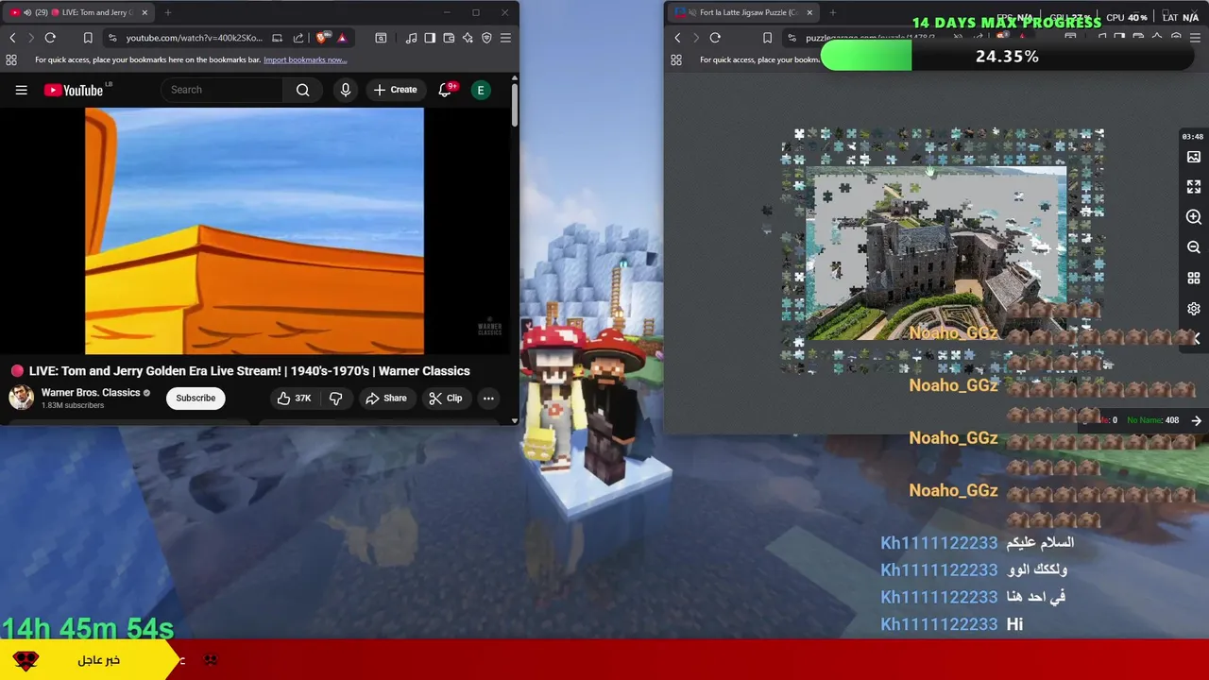Reload the YouTube page
This screenshot has width=1209, height=680.
[x=50, y=38]
